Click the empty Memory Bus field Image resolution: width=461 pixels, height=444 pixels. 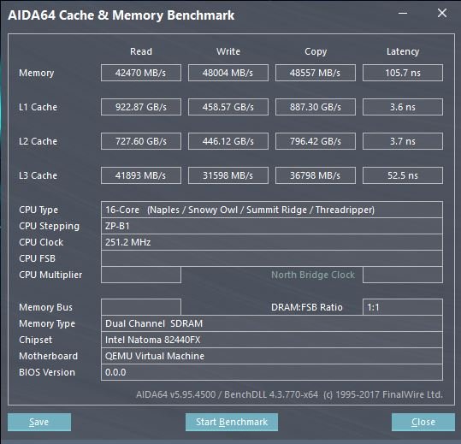pos(141,307)
